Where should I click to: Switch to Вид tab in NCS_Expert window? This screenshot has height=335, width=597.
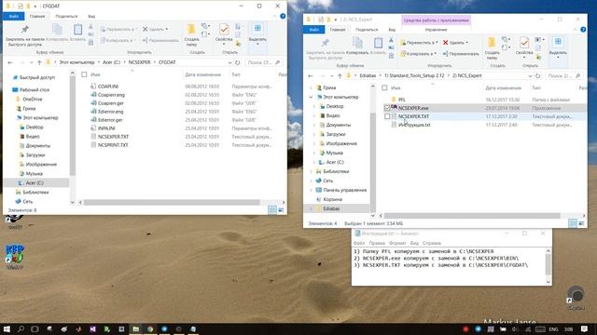tap(392, 30)
